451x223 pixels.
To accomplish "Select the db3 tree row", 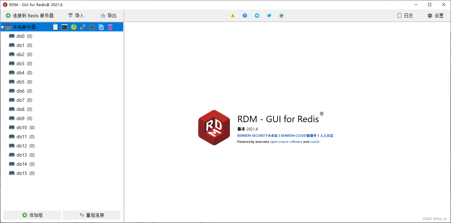I will (x=62, y=64).
